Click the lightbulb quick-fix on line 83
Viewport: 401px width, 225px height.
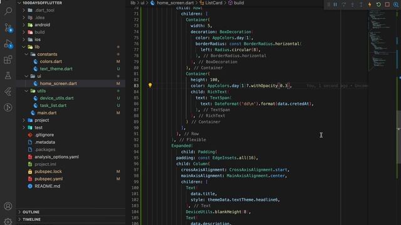150,85
